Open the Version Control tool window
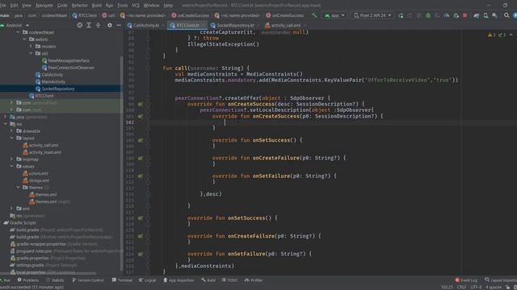 88,280
